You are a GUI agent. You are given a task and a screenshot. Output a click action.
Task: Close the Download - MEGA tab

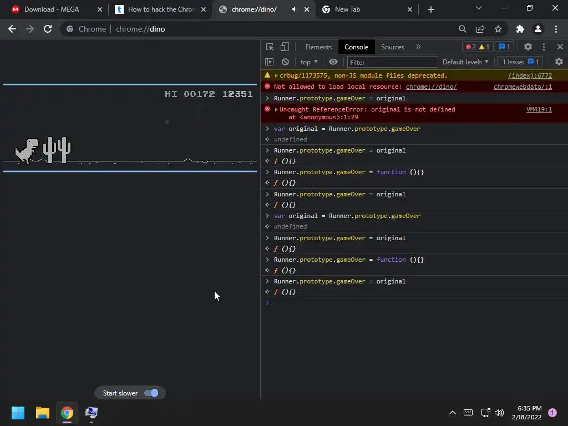coord(100,9)
